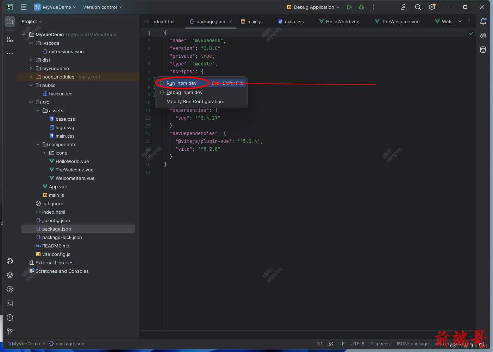Click JSON: package schema widget

coord(412,344)
